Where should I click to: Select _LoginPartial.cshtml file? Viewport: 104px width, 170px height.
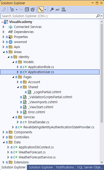click(47, 92)
